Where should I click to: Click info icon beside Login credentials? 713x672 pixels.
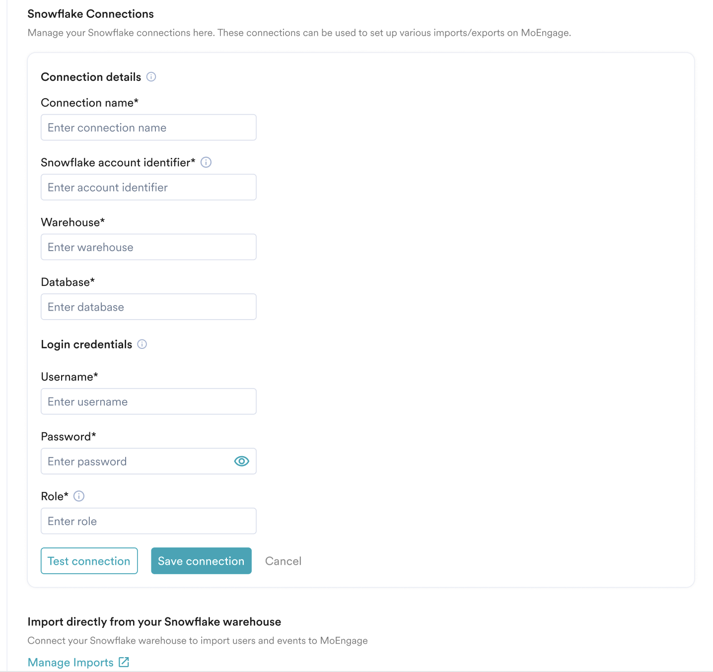pyautogui.click(x=142, y=344)
